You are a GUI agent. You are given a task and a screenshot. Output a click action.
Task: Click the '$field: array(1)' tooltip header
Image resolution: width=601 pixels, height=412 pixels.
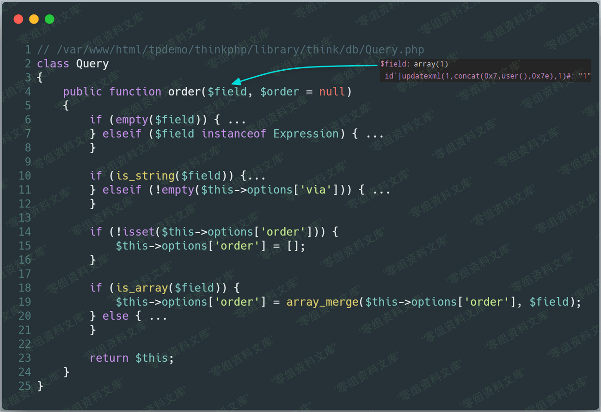[414, 64]
